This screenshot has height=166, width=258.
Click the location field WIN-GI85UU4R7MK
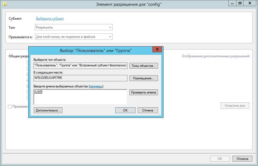(80, 78)
